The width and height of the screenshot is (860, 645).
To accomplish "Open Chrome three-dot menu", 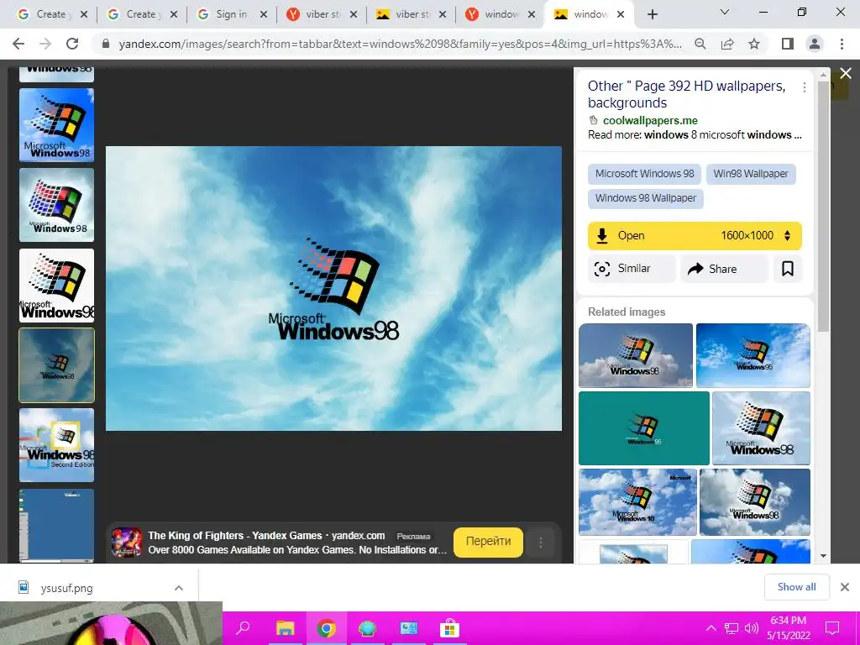I will 842,44.
